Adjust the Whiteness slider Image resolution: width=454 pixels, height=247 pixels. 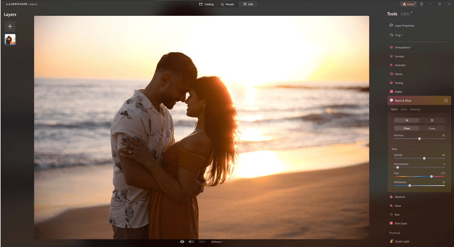pyautogui.click(x=419, y=186)
